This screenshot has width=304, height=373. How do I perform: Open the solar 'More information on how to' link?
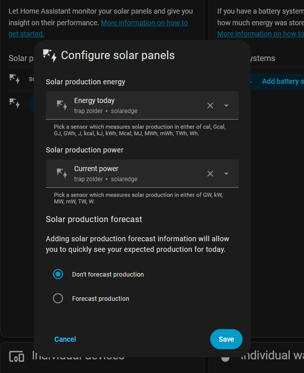point(144,23)
